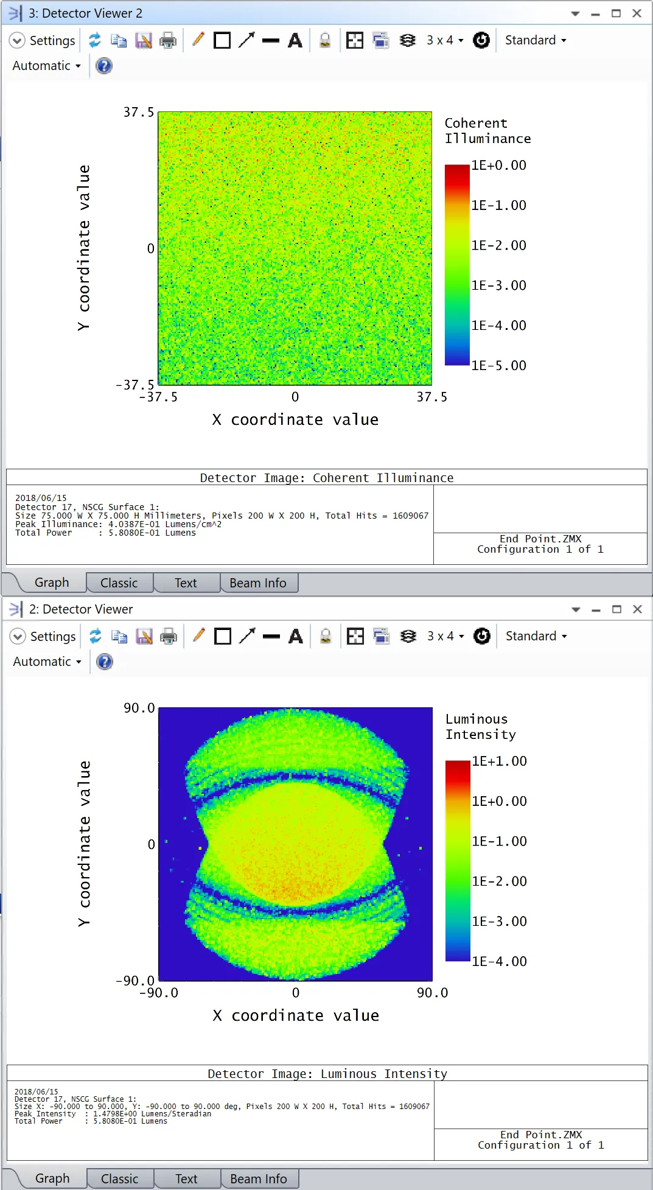Click the refresh icon in Detector Viewer 2
The width and height of the screenshot is (653, 1190).
pyautogui.click(x=94, y=40)
